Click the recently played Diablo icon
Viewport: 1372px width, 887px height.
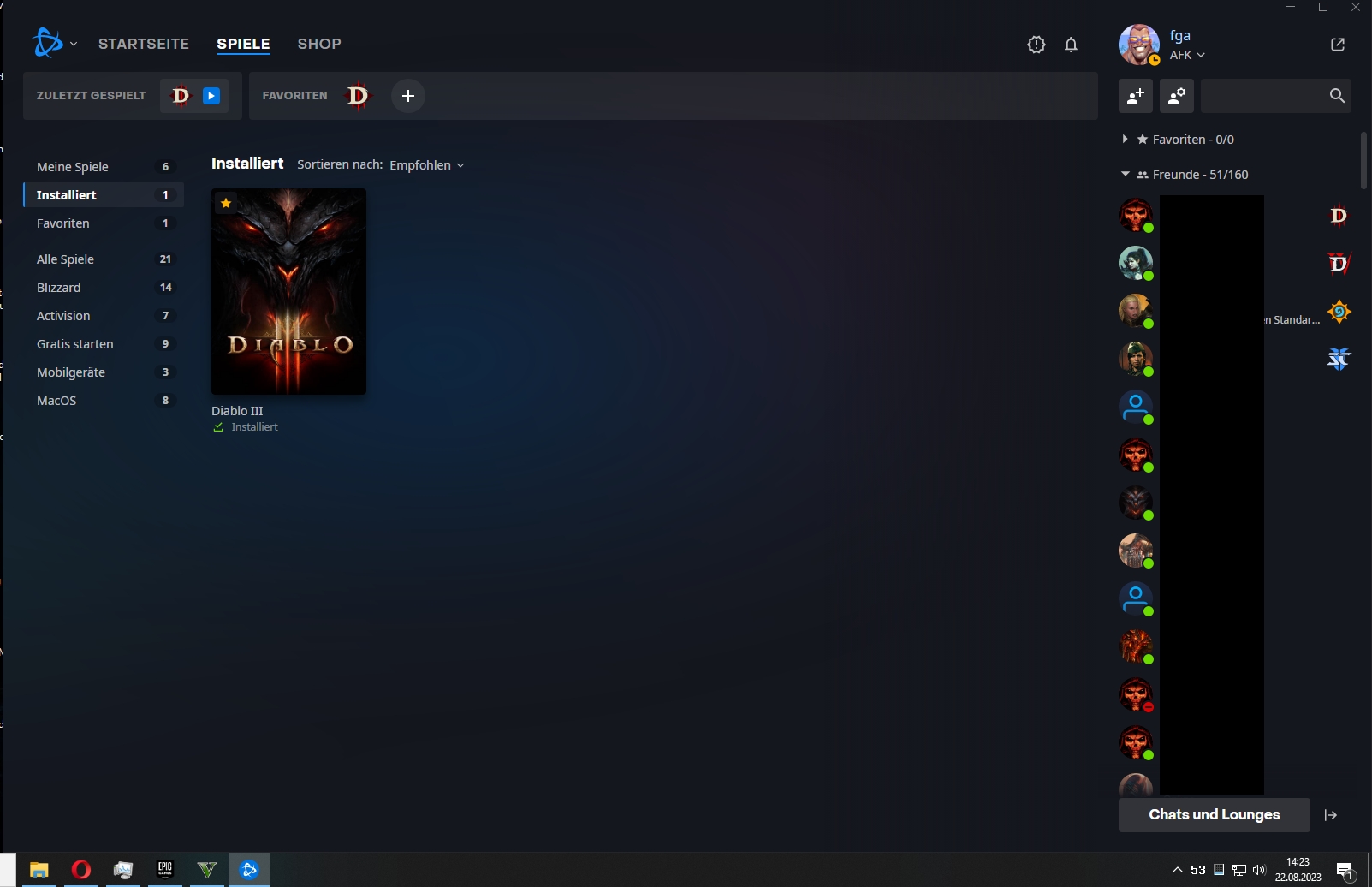click(180, 96)
